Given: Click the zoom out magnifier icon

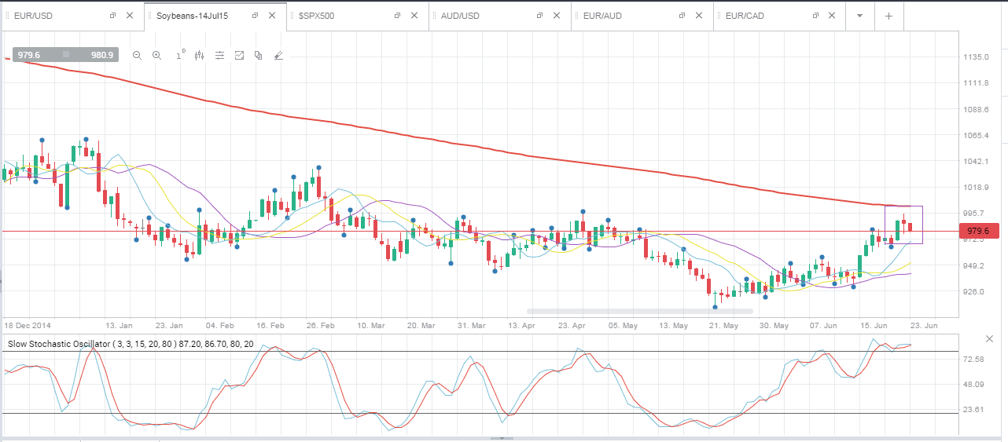Looking at the screenshot, I should (137, 55).
